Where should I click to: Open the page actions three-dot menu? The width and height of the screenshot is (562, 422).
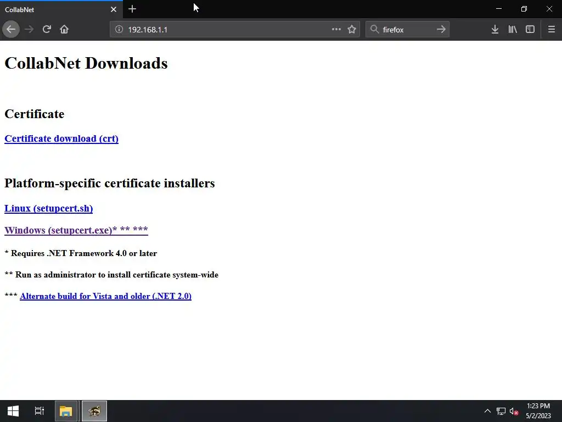[336, 30]
